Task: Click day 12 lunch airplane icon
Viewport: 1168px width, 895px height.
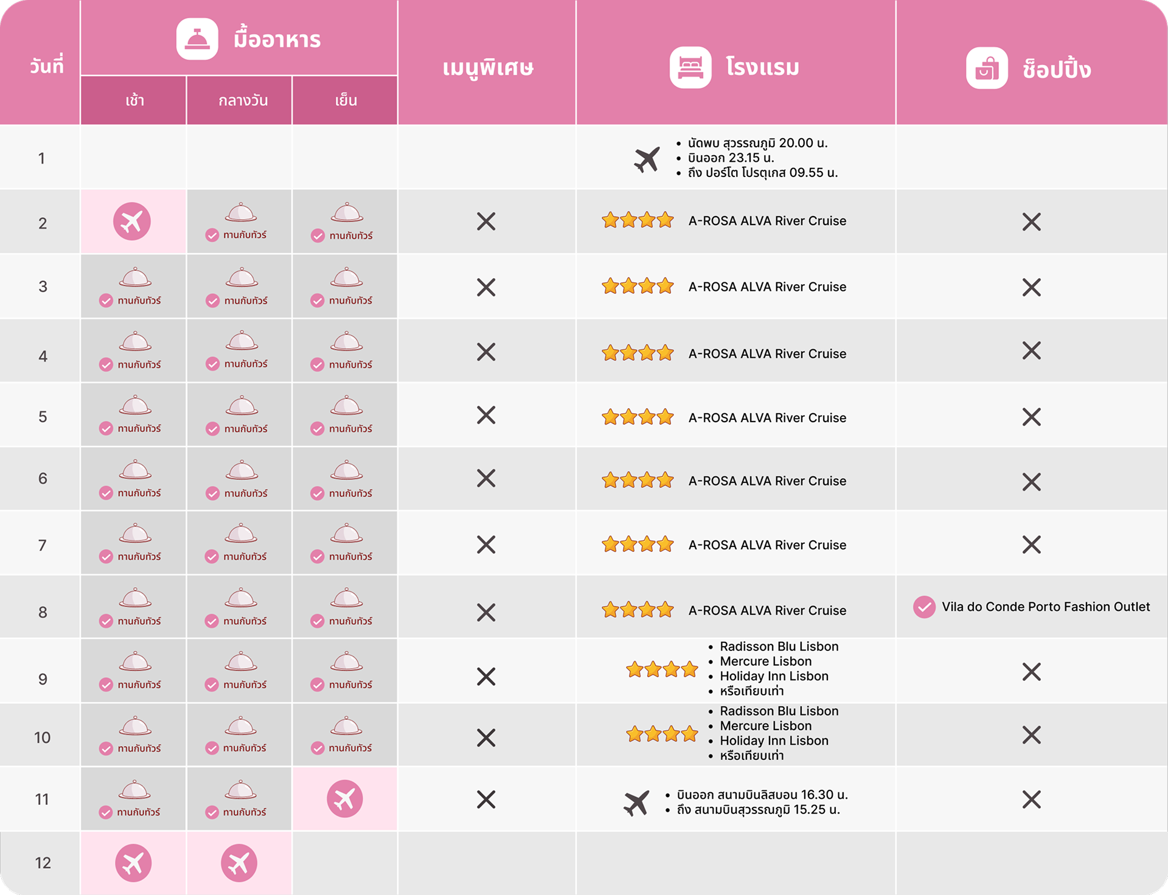Action: coord(239,863)
